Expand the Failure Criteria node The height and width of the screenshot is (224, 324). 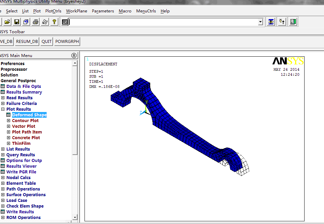point(3,104)
